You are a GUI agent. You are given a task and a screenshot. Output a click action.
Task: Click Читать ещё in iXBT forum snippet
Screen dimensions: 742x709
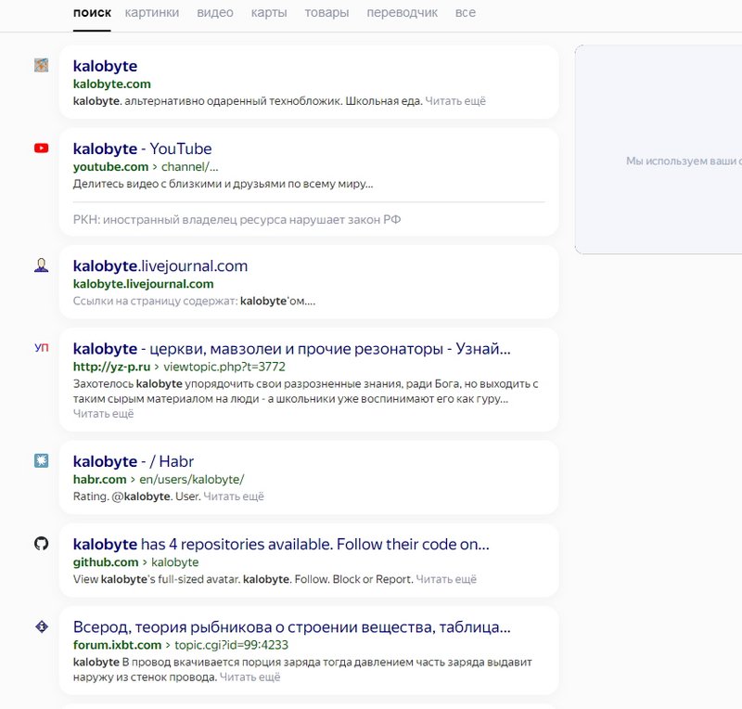click(249, 677)
